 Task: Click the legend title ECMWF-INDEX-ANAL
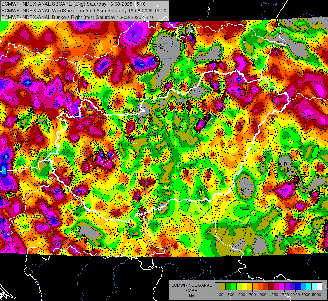pyautogui.click(x=191, y=285)
